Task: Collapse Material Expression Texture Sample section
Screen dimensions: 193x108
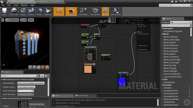Action: (2, 79)
